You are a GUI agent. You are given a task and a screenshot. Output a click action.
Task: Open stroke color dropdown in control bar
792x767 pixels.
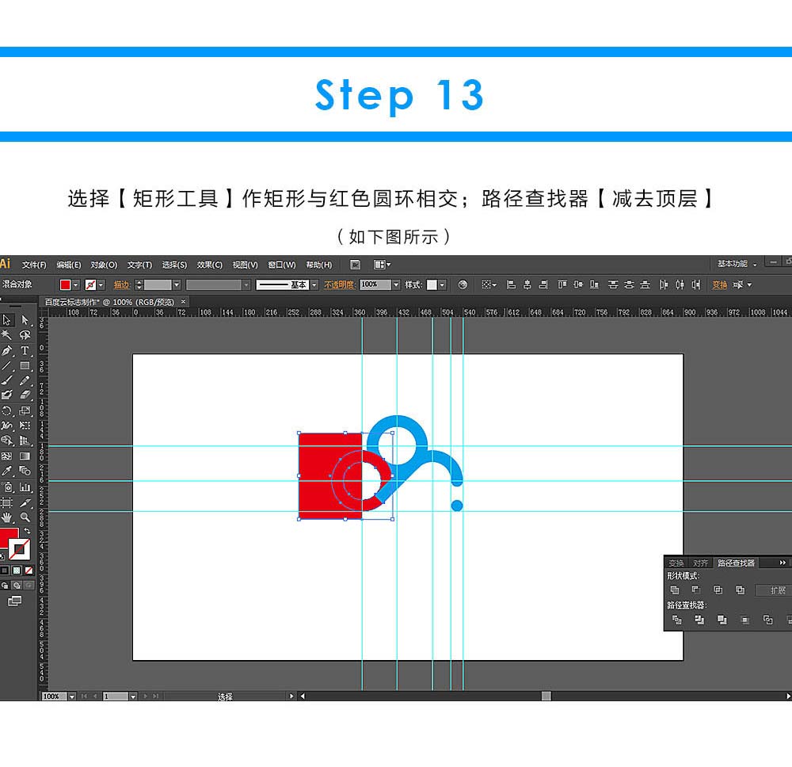[101, 285]
